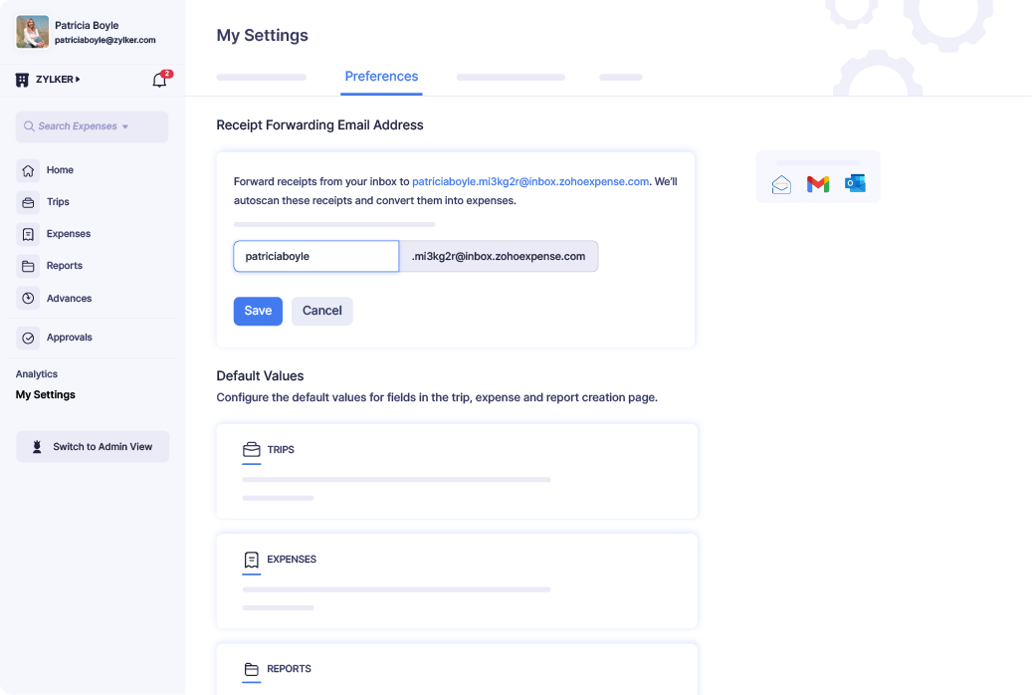The width and height of the screenshot is (1032, 695).
Task: Switch to the Preferences tab
Action: tap(381, 76)
